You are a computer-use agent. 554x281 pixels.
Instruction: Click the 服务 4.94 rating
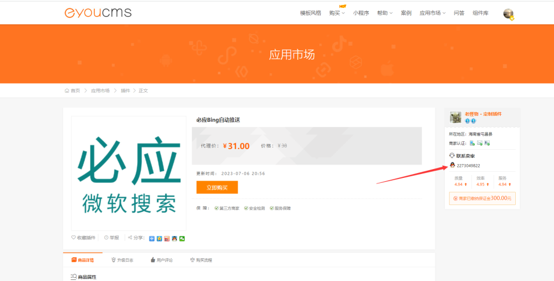tap(504, 181)
